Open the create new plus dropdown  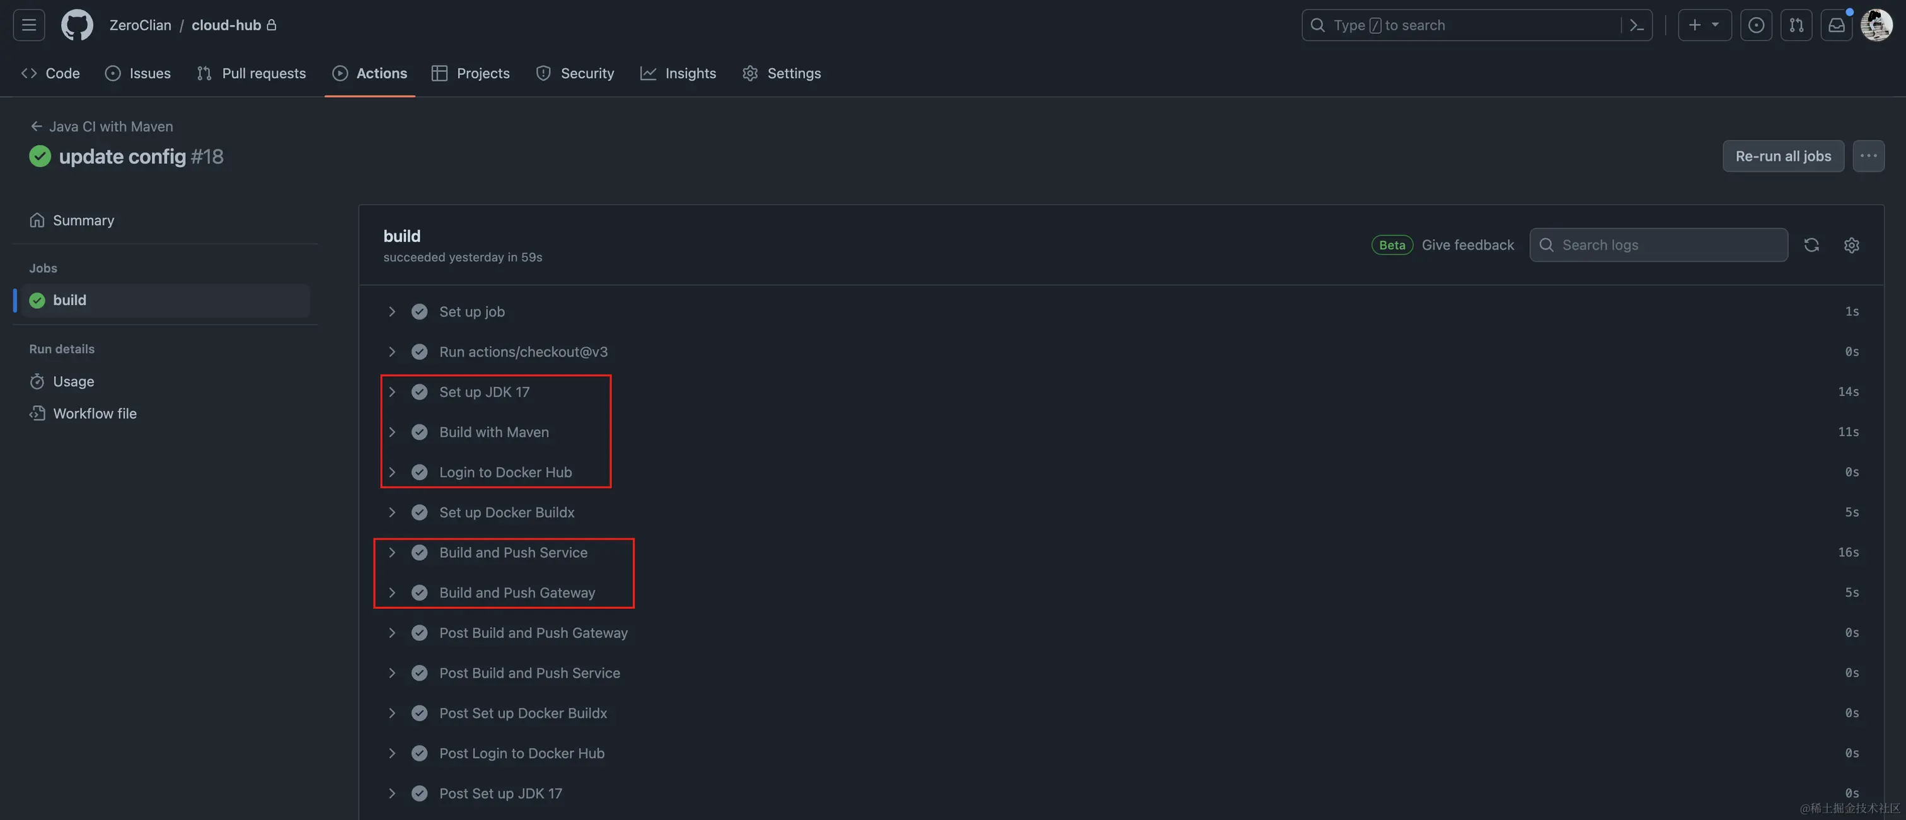pos(1704,25)
